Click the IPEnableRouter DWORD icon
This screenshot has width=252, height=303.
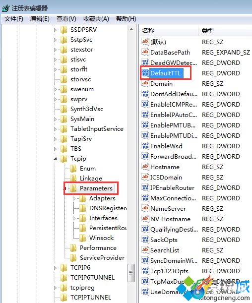pos(145,187)
